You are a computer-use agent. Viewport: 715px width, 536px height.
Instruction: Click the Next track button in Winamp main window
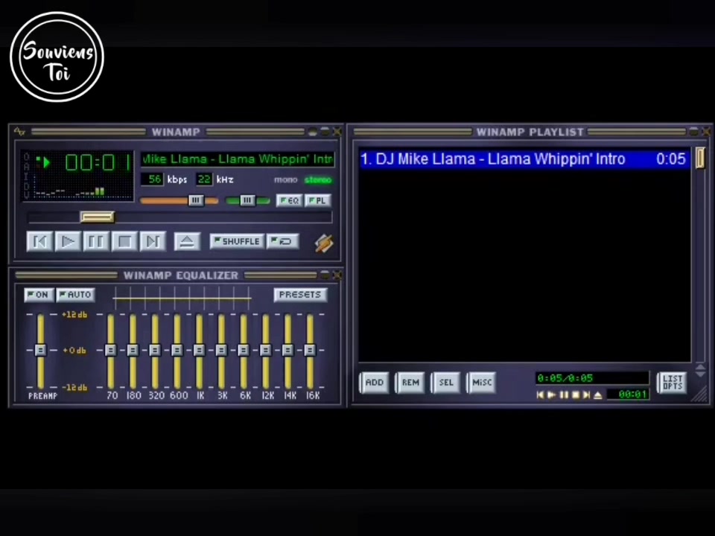(153, 241)
